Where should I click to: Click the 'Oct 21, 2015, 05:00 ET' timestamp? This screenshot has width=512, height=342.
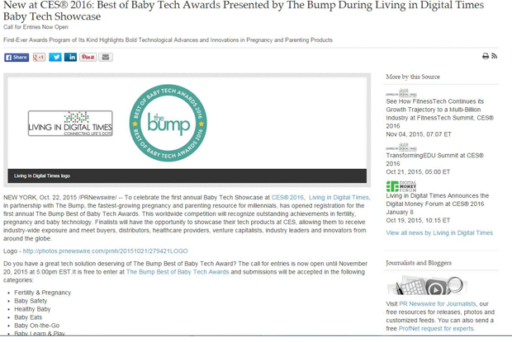[418, 172]
